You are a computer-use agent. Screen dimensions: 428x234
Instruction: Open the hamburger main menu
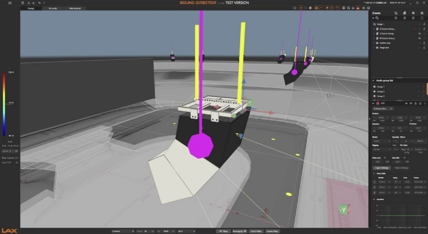tap(10, 3)
